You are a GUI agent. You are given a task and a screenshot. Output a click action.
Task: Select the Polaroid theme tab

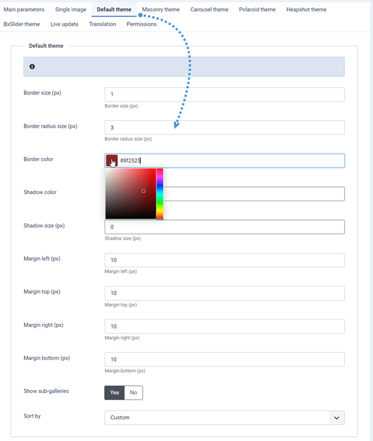click(x=257, y=10)
